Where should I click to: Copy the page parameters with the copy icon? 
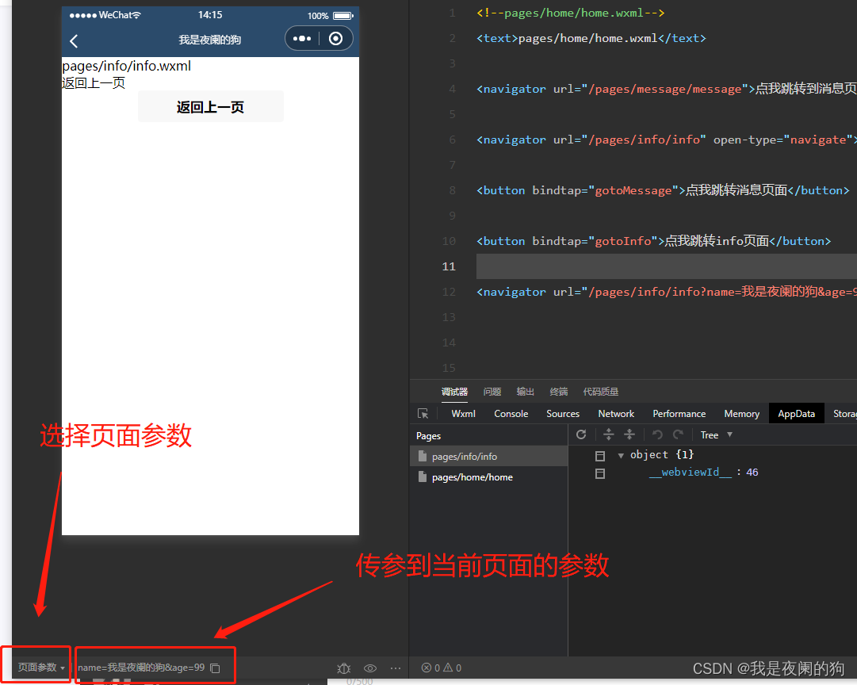(216, 668)
